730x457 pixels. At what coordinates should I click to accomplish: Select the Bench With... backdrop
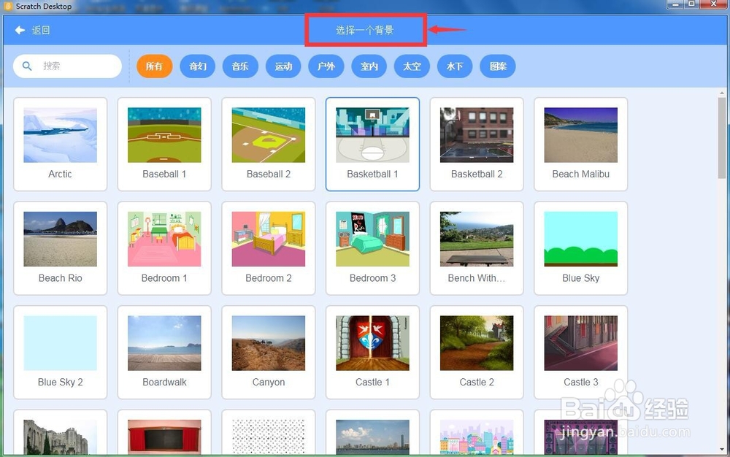477,248
